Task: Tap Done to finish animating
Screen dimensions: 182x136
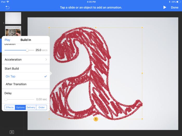Action: [x=174, y=8]
